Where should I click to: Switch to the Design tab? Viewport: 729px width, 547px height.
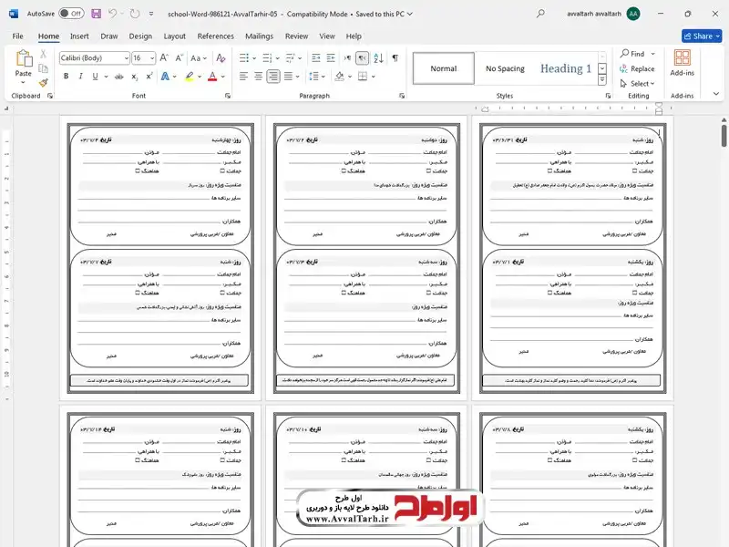(x=140, y=36)
